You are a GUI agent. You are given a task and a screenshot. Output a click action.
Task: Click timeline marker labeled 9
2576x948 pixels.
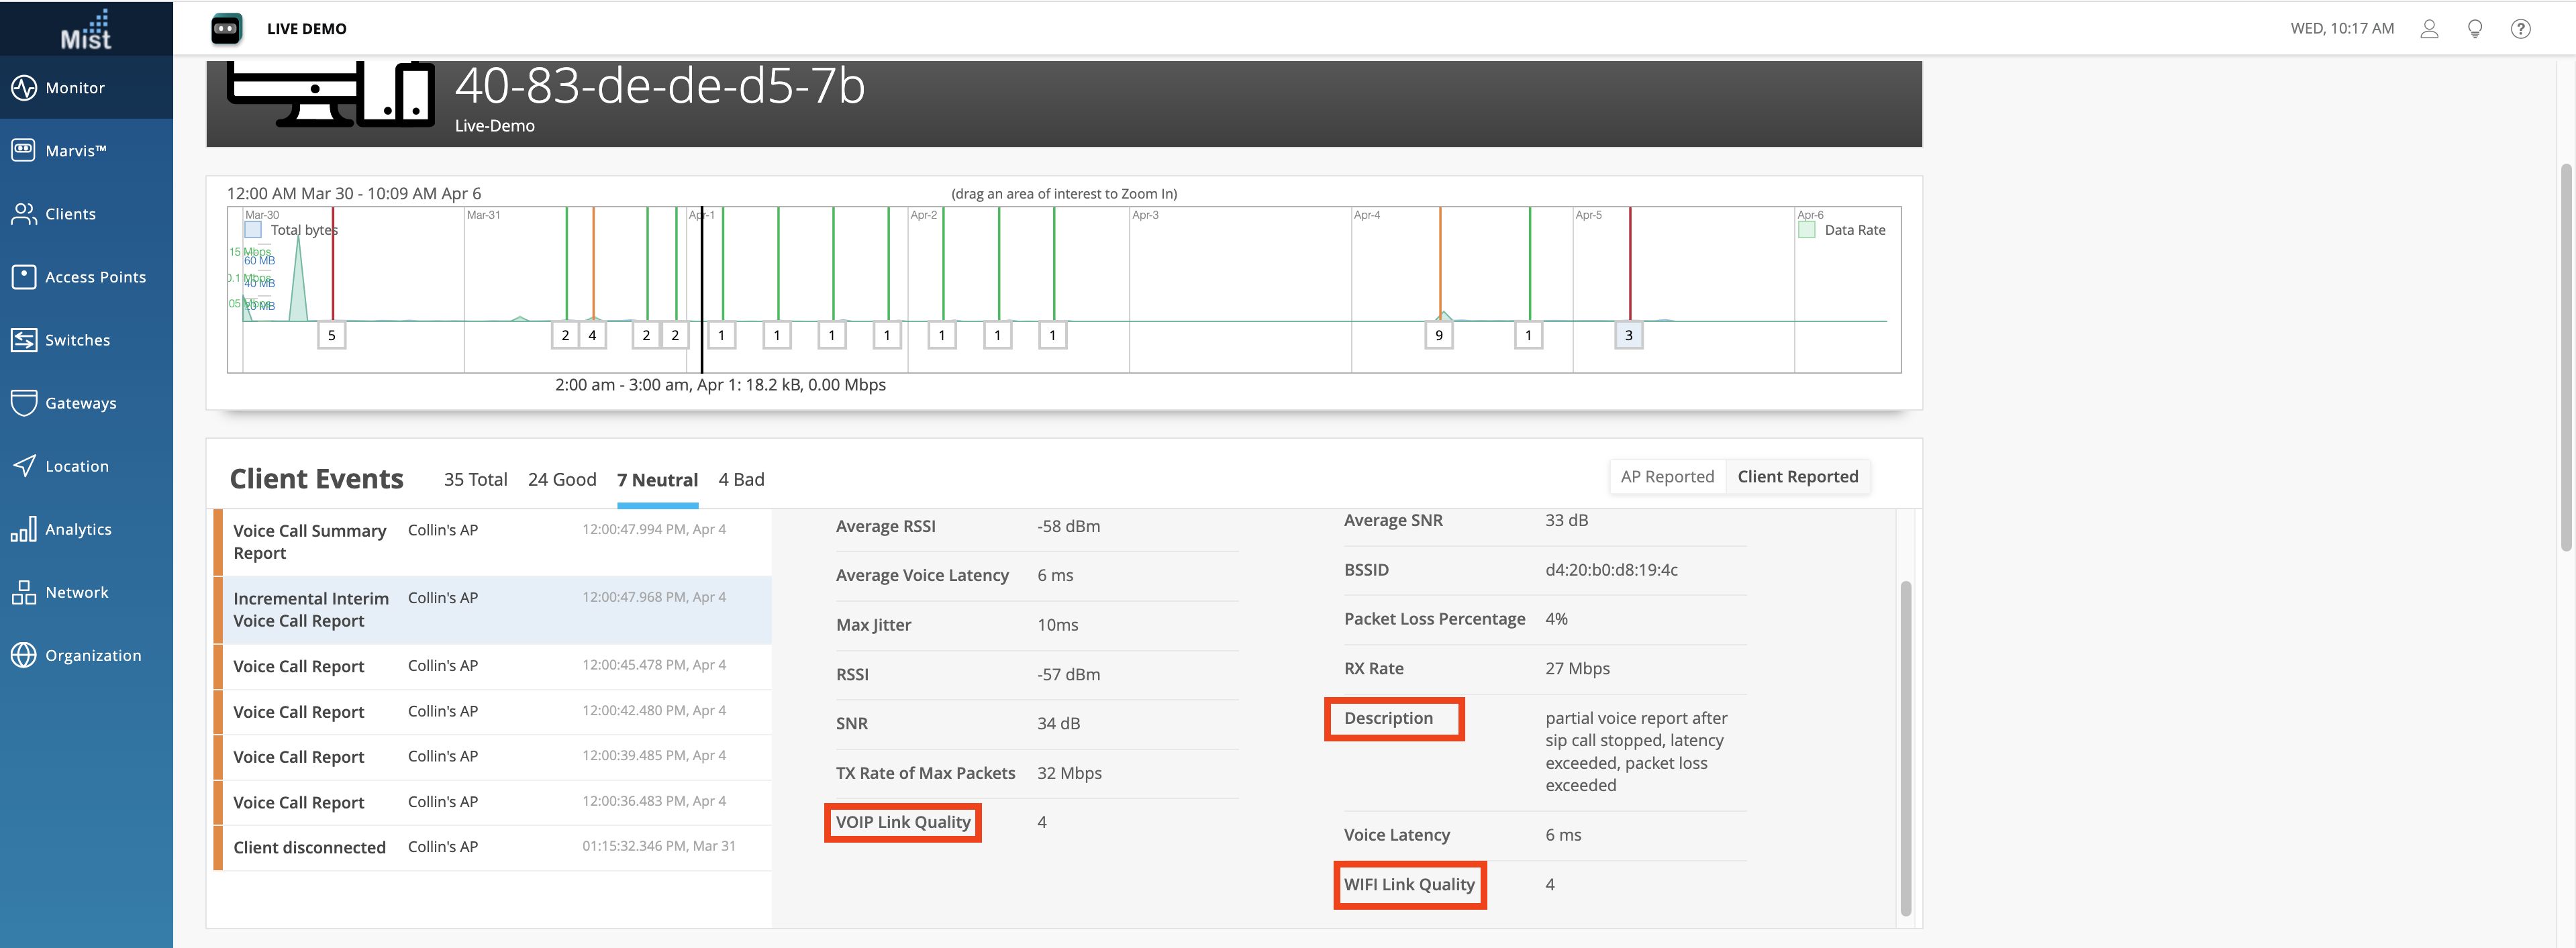1438,336
